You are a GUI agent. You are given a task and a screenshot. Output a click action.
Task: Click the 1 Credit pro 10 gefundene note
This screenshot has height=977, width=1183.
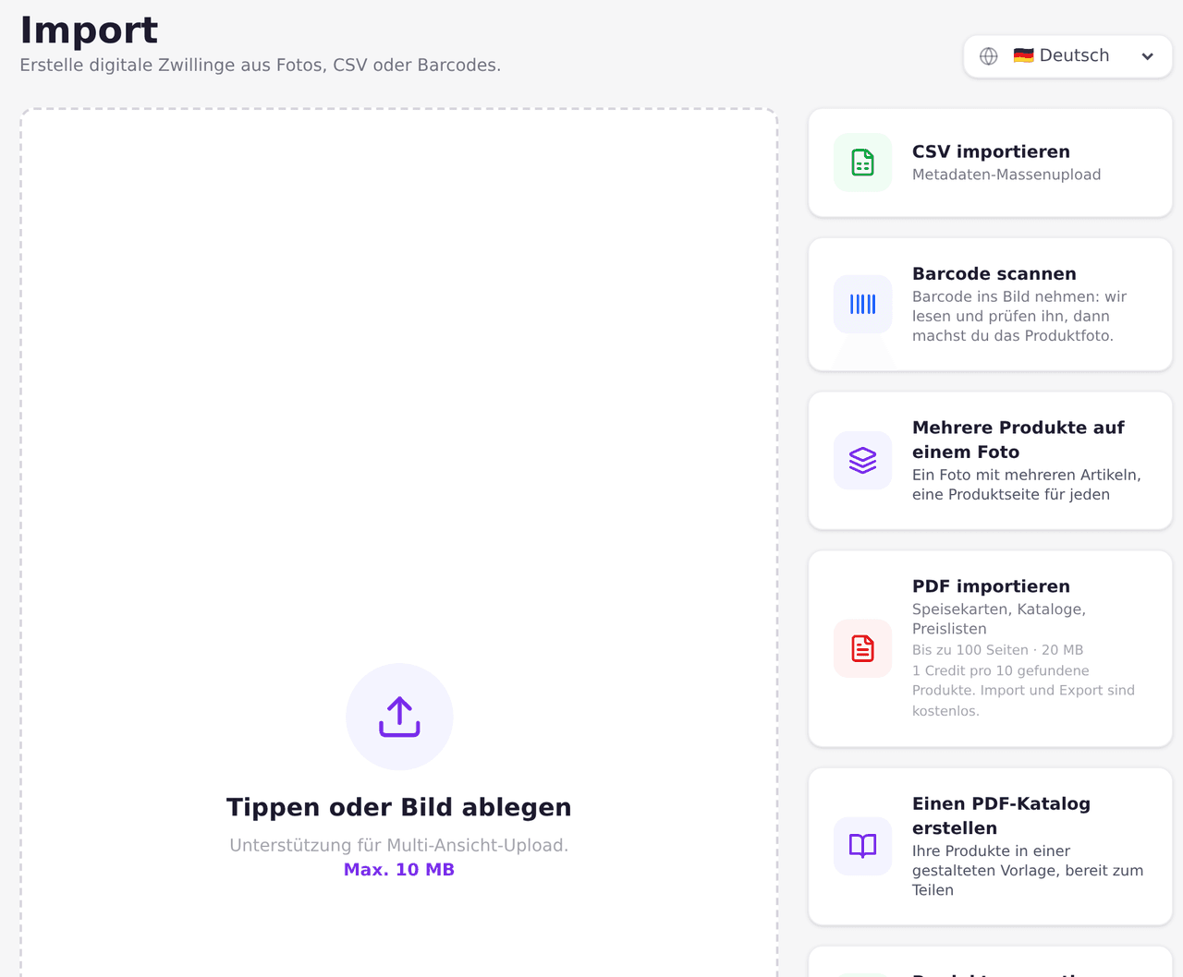1023,691
